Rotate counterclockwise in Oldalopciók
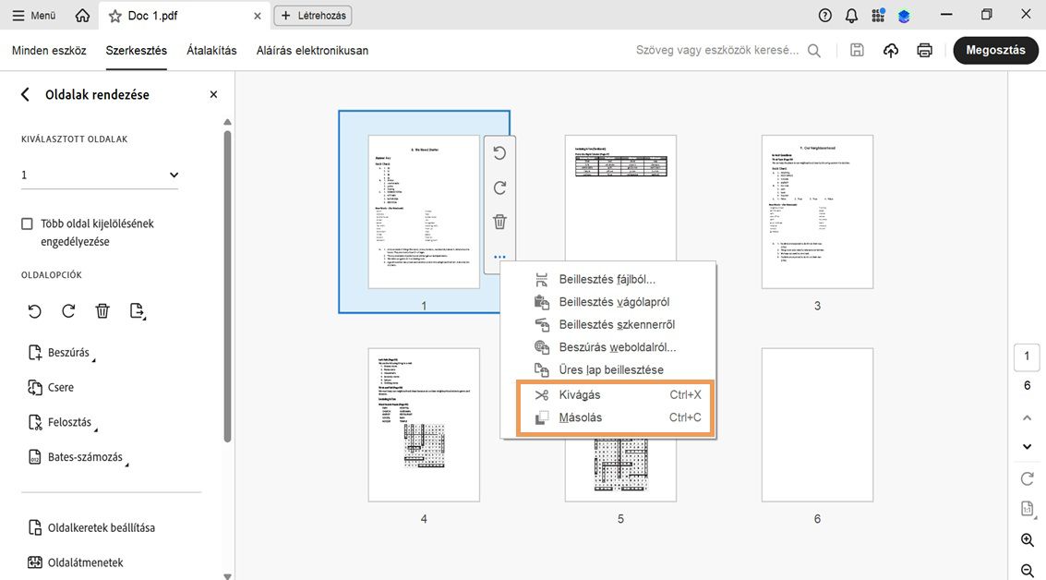The height and width of the screenshot is (580, 1046). [35, 311]
